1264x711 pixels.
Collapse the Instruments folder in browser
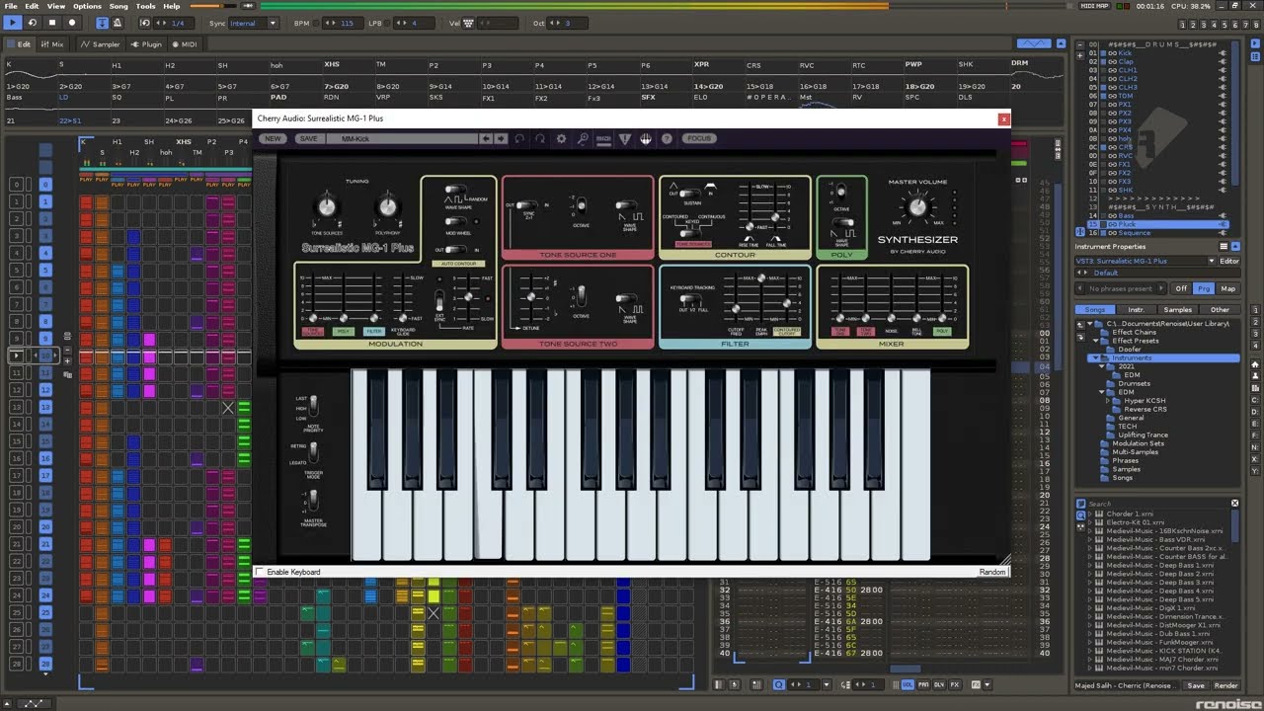tap(1094, 357)
